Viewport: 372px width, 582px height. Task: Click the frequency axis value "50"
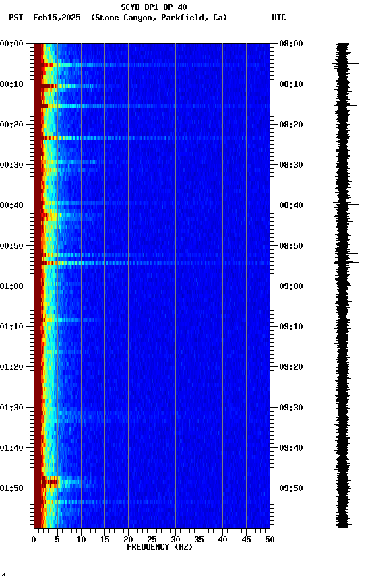270,540
